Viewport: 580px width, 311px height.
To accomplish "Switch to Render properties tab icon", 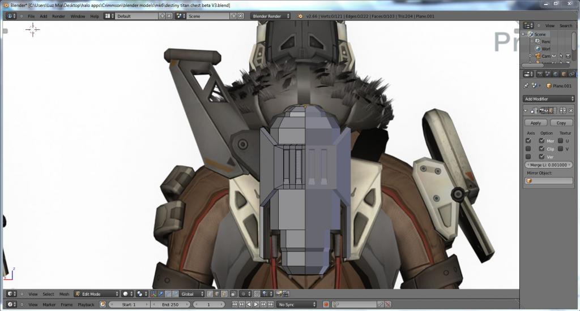I will (x=540, y=74).
